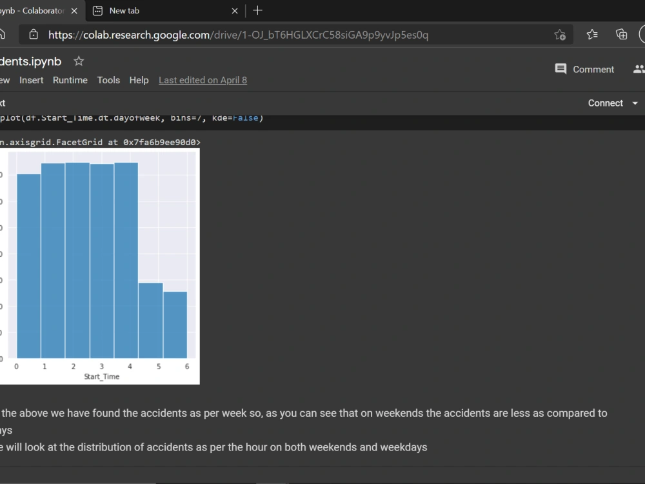Click the Comment speech bubble icon

pos(561,69)
